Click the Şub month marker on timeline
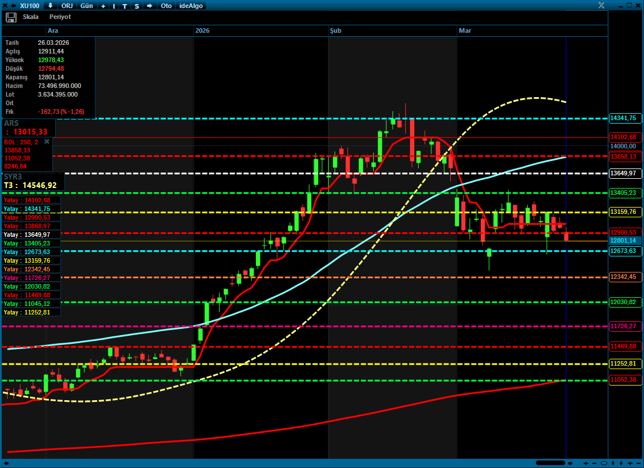The height and width of the screenshot is (468, 644). (336, 31)
